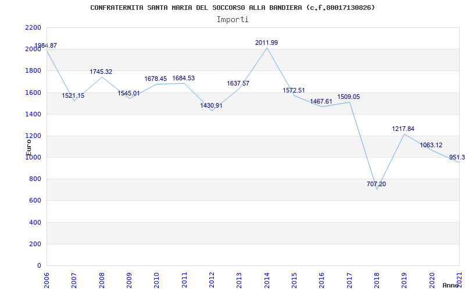The height and width of the screenshot is (291, 465).
Task: Select the 1745.32 value label
Action: pyautogui.click(x=101, y=72)
